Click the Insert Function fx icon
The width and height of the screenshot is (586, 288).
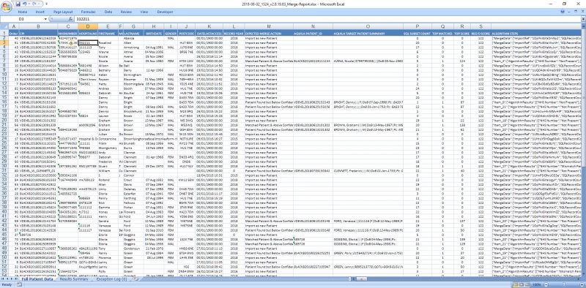click(70, 19)
